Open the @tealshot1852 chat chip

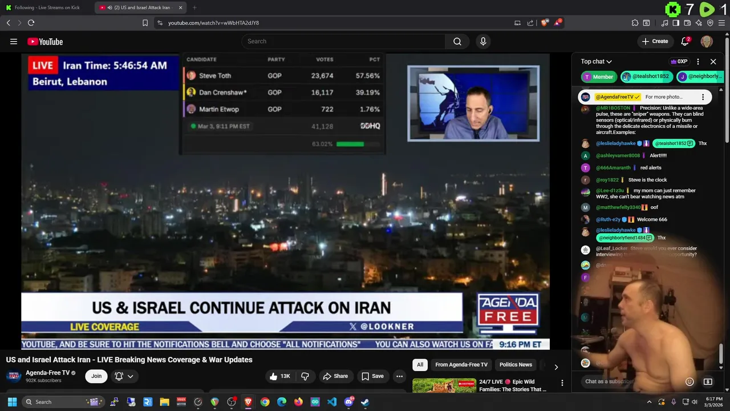[x=646, y=76]
